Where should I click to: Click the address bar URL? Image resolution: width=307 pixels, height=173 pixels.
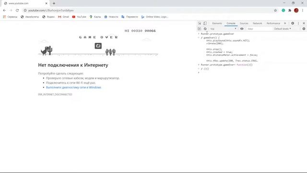(x=51, y=11)
